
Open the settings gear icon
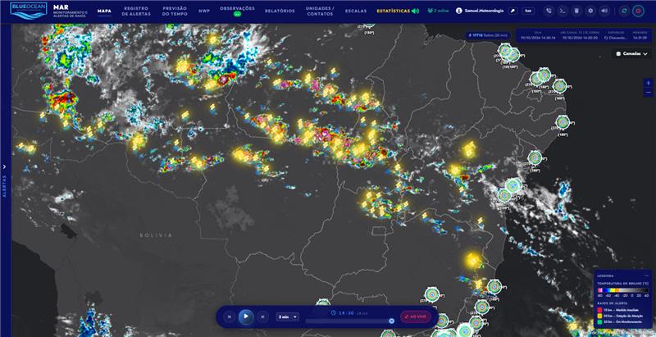590,11
